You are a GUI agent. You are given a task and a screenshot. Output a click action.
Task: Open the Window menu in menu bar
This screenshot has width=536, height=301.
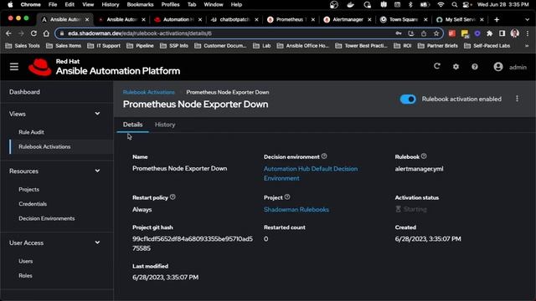214,4
